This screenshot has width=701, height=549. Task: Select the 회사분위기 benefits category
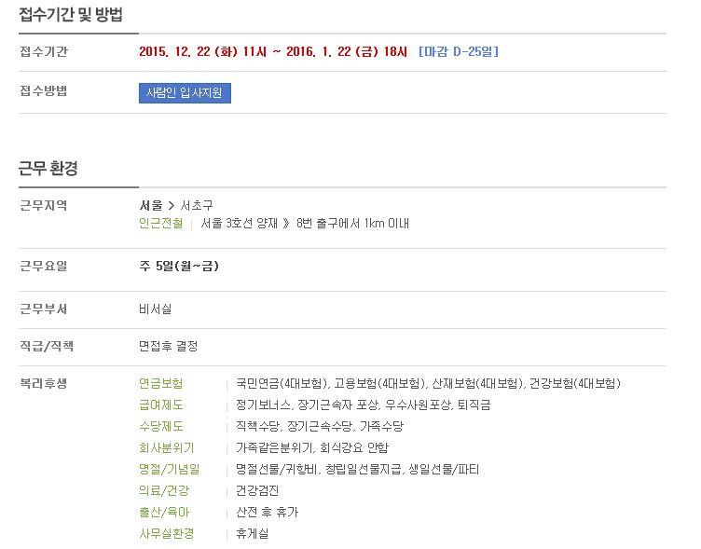[x=166, y=448]
